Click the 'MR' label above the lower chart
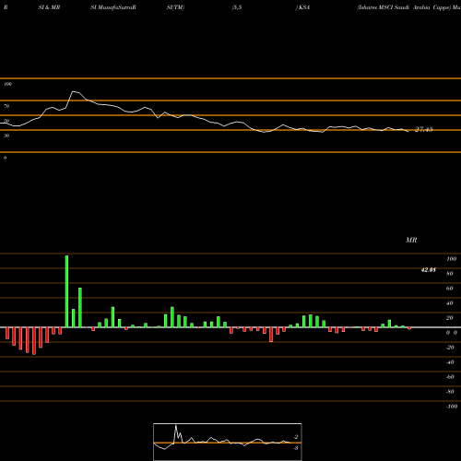This screenshot has width=461, height=461. (x=411, y=240)
